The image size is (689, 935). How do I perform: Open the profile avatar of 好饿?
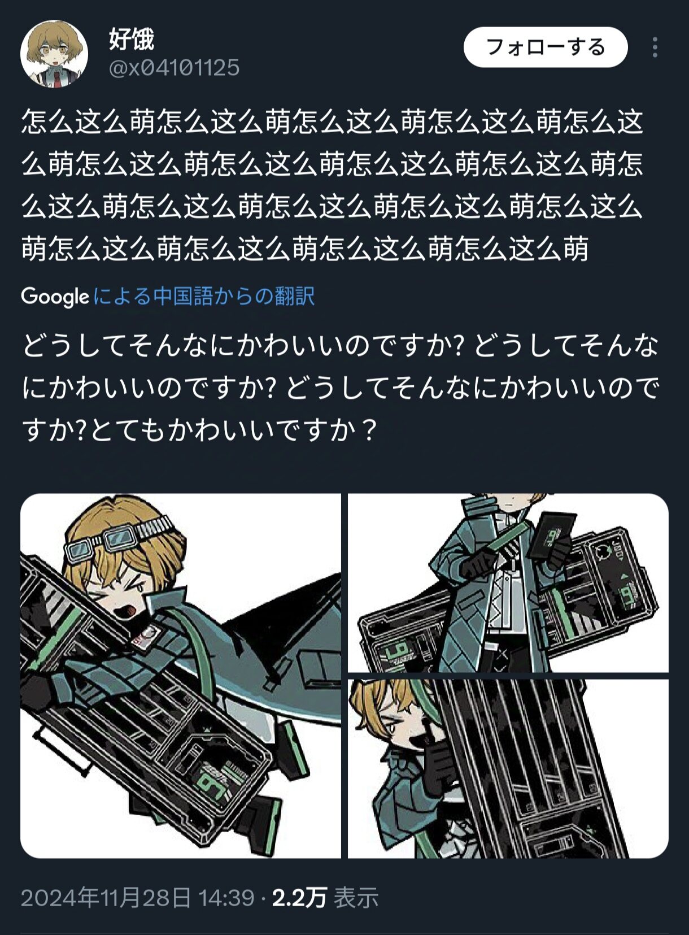point(54,54)
